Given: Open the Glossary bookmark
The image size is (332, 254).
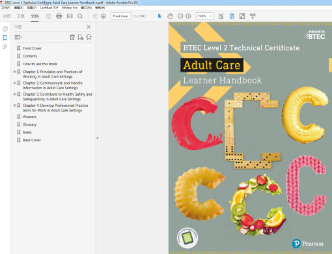Looking at the screenshot, I should pos(29,124).
